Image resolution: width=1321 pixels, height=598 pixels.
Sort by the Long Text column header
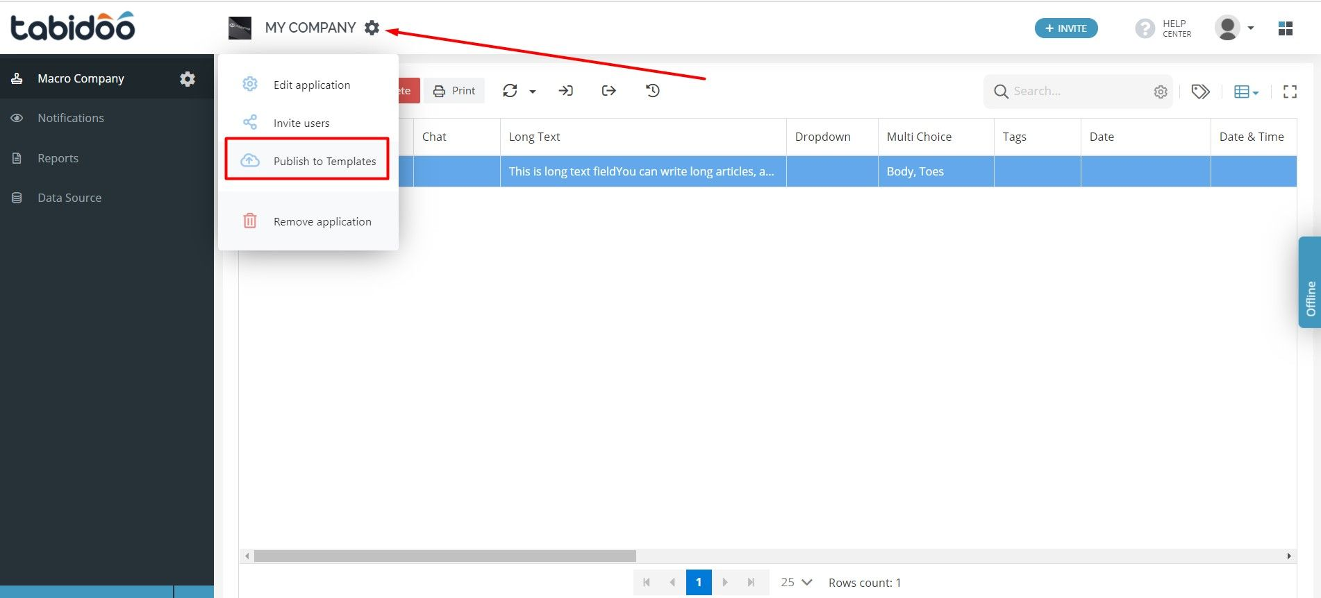[643, 137]
